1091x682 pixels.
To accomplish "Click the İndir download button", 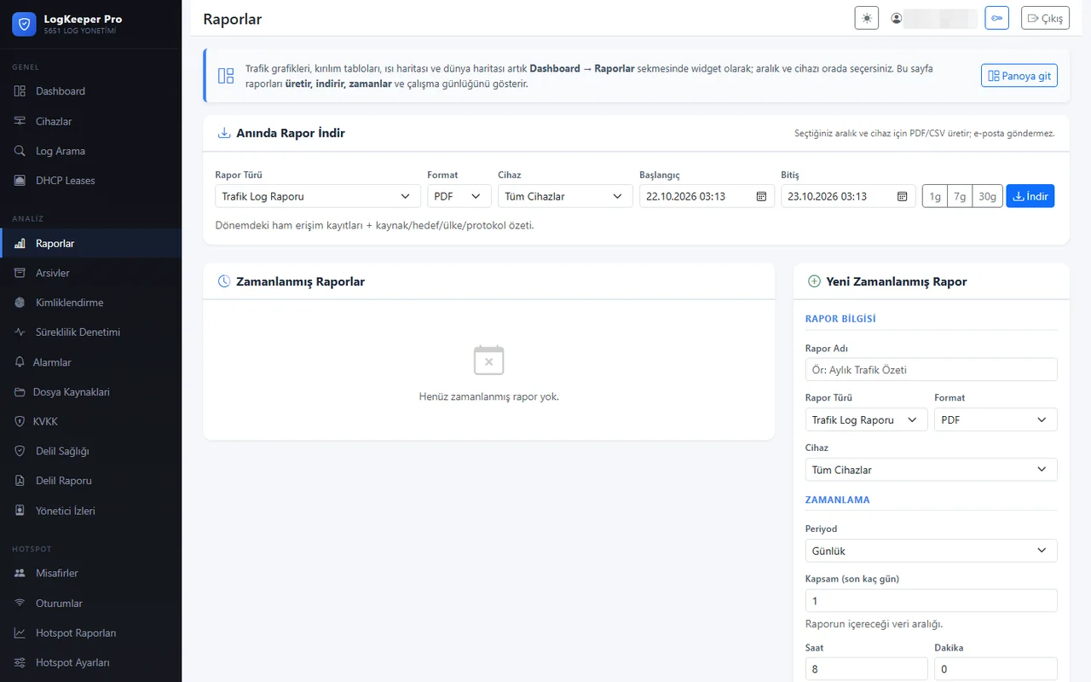I will 1030,196.
